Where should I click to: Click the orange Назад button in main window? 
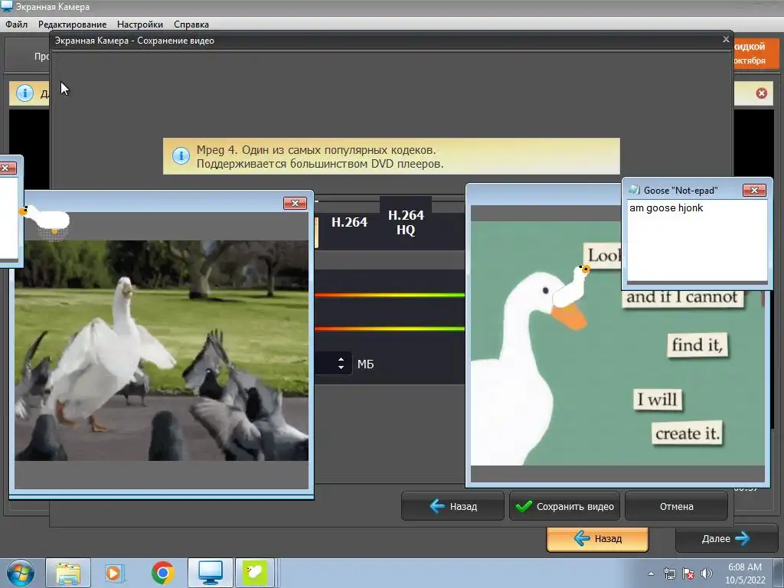(597, 538)
